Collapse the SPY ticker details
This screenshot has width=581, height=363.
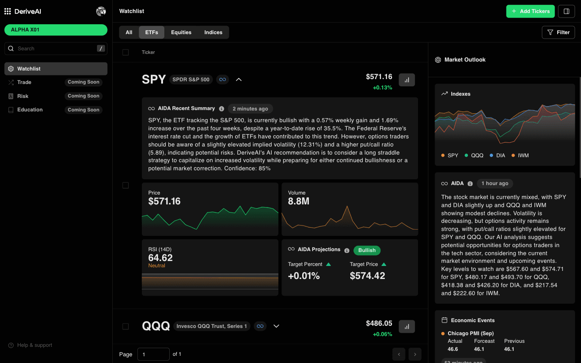(x=239, y=80)
